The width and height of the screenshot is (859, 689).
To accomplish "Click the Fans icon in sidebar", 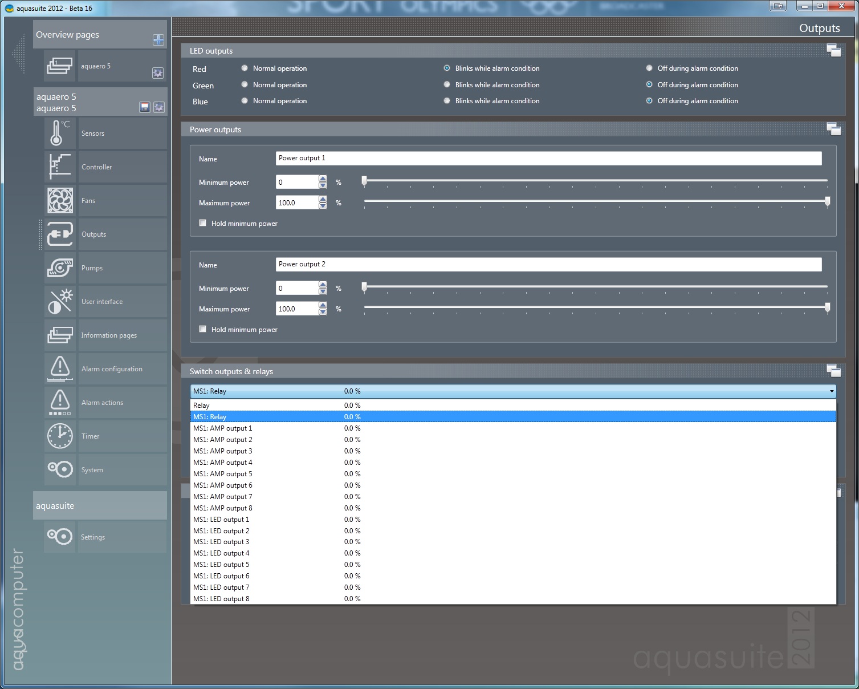I will point(60,201).
